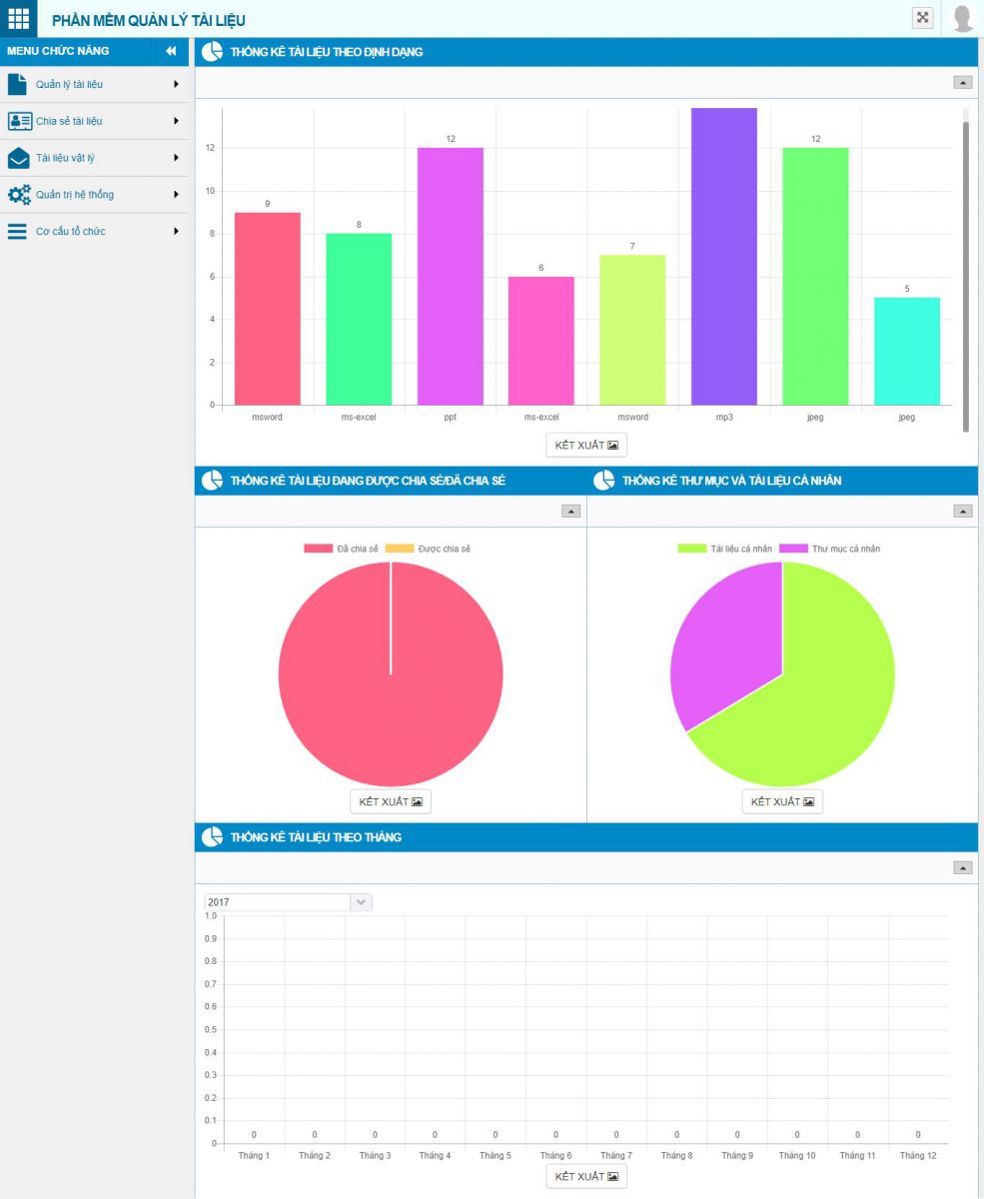Click KẾT XUẤT under the bar chart

tap(586, 445)
